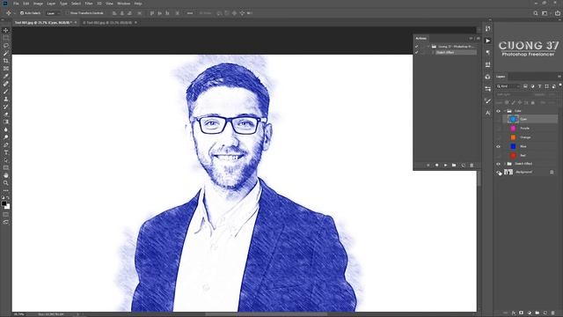This screenshot has height=317, width=563.
Task: Toggle the Auto-Select checkbox
Action: [x=22, y=13]
